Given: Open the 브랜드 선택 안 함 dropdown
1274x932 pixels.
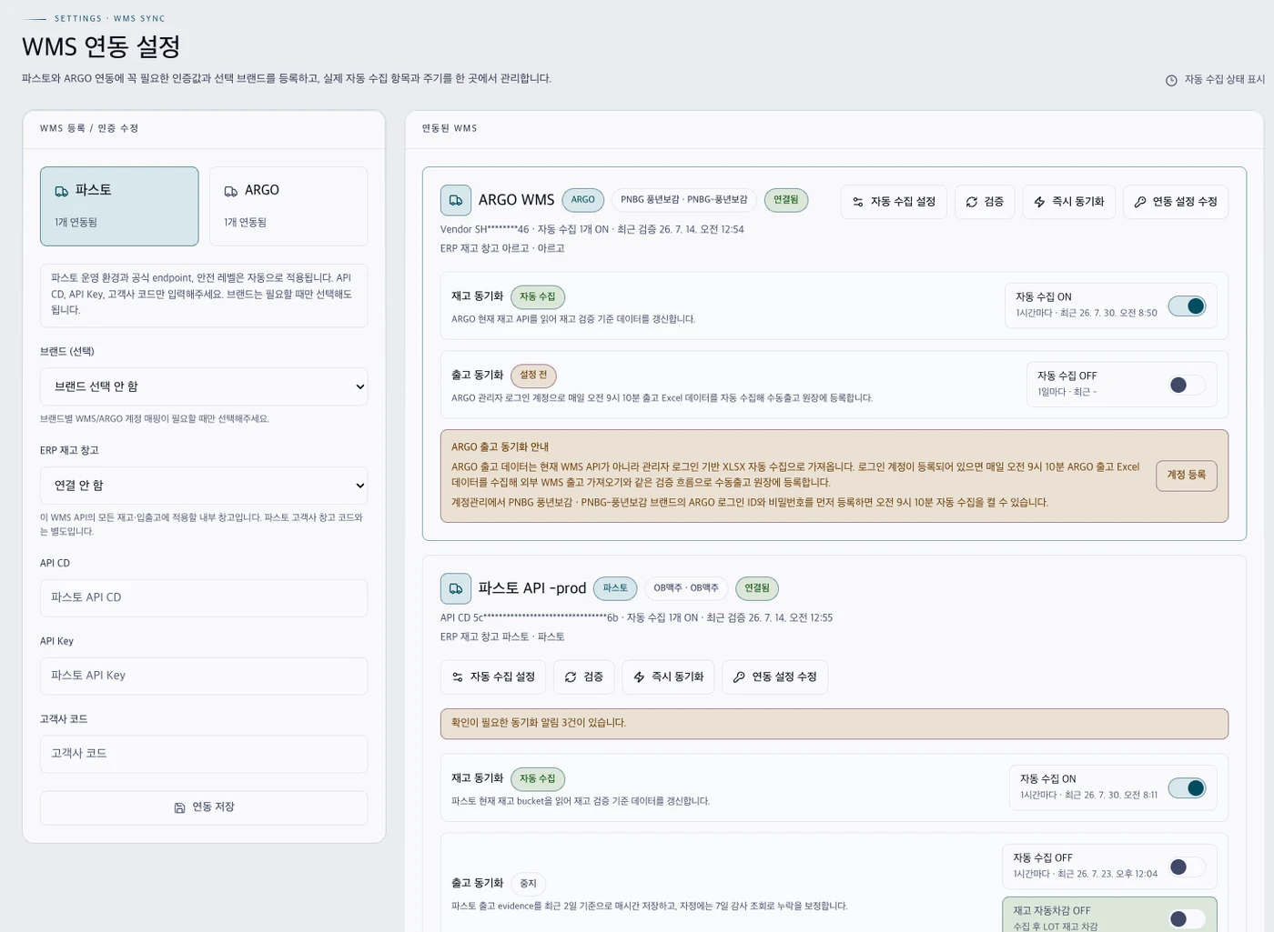Looking at the screenshot, I should pyautogui.click(x=204, y=386).
